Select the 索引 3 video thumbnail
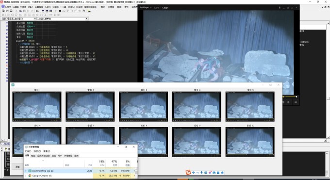This screenshot has width=330, height=180. (x=143, y=107)
